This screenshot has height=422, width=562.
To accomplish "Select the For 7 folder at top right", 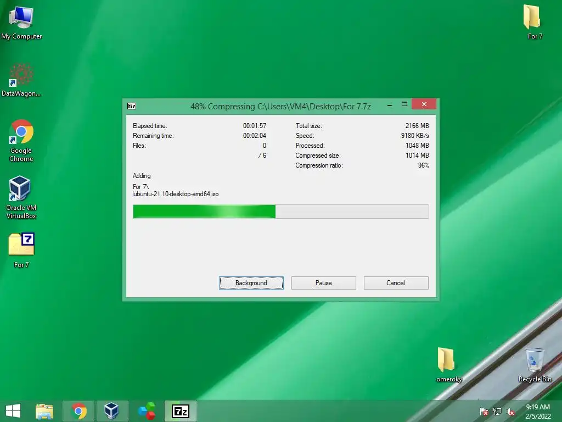I will coord(535,22).
